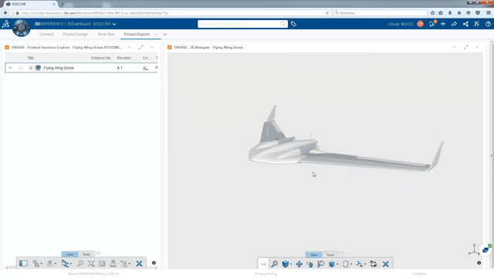Open the tag (6WTags) icon
The image size is (494, 278).
pyautogui.click(x=293, y=24)
